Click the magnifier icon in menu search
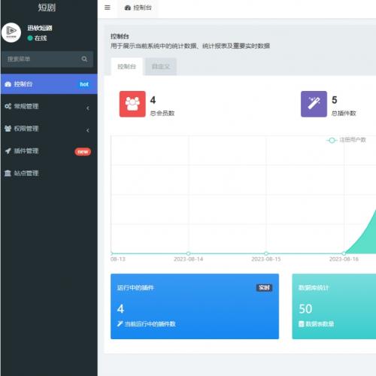This screenshot has width=376, height=376. click(84, 59)
